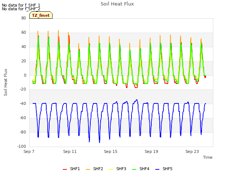Click the Sep 19 x-axis label
This screenshot has height=176, width=235.
(151, 151)
